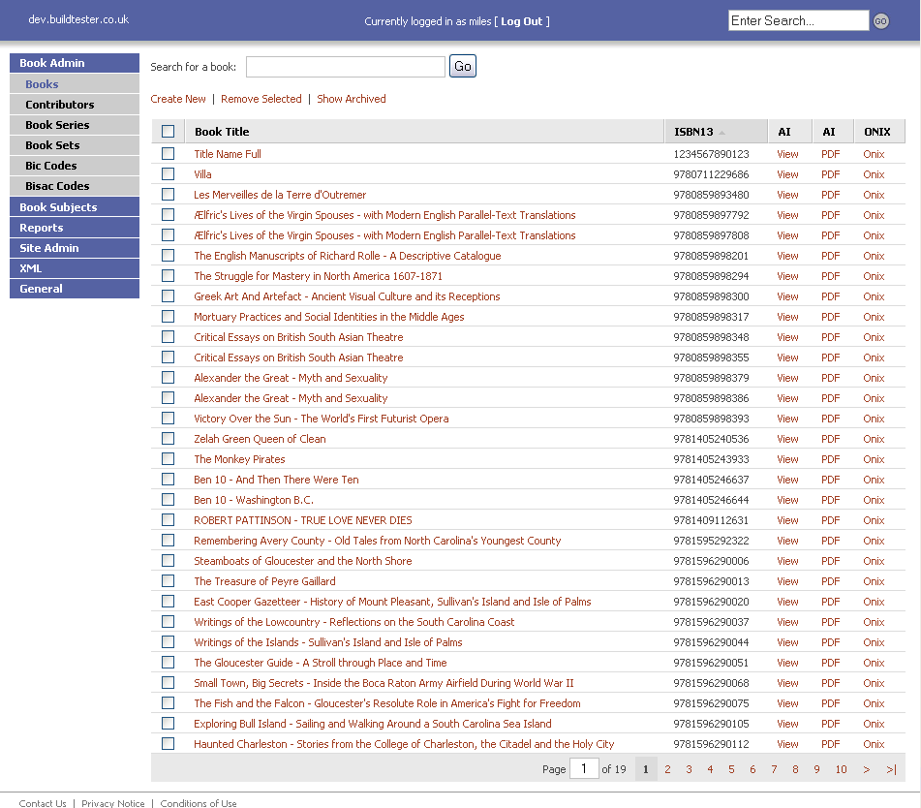Check the box for Title Name Full

[x=168, y=153]
